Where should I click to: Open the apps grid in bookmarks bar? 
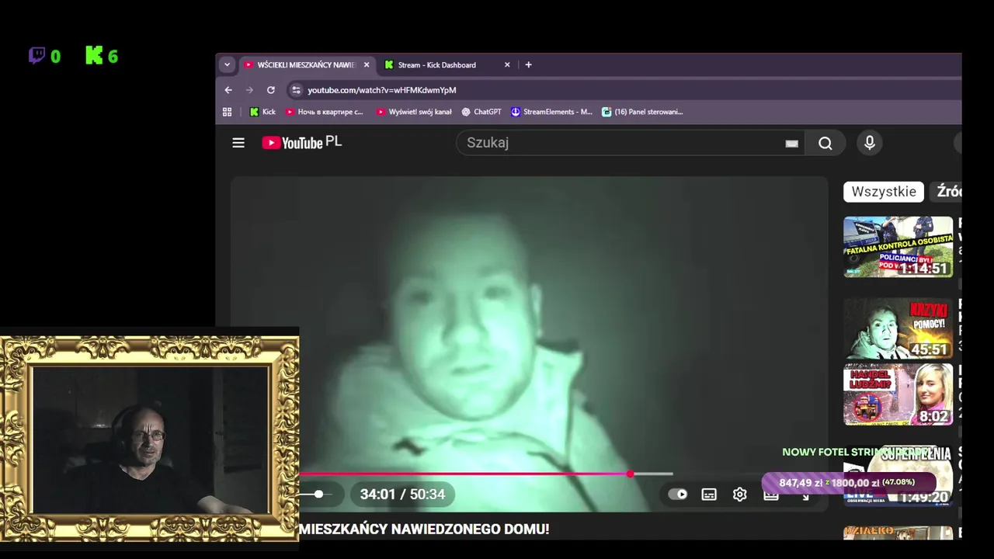tap(228, 112)
